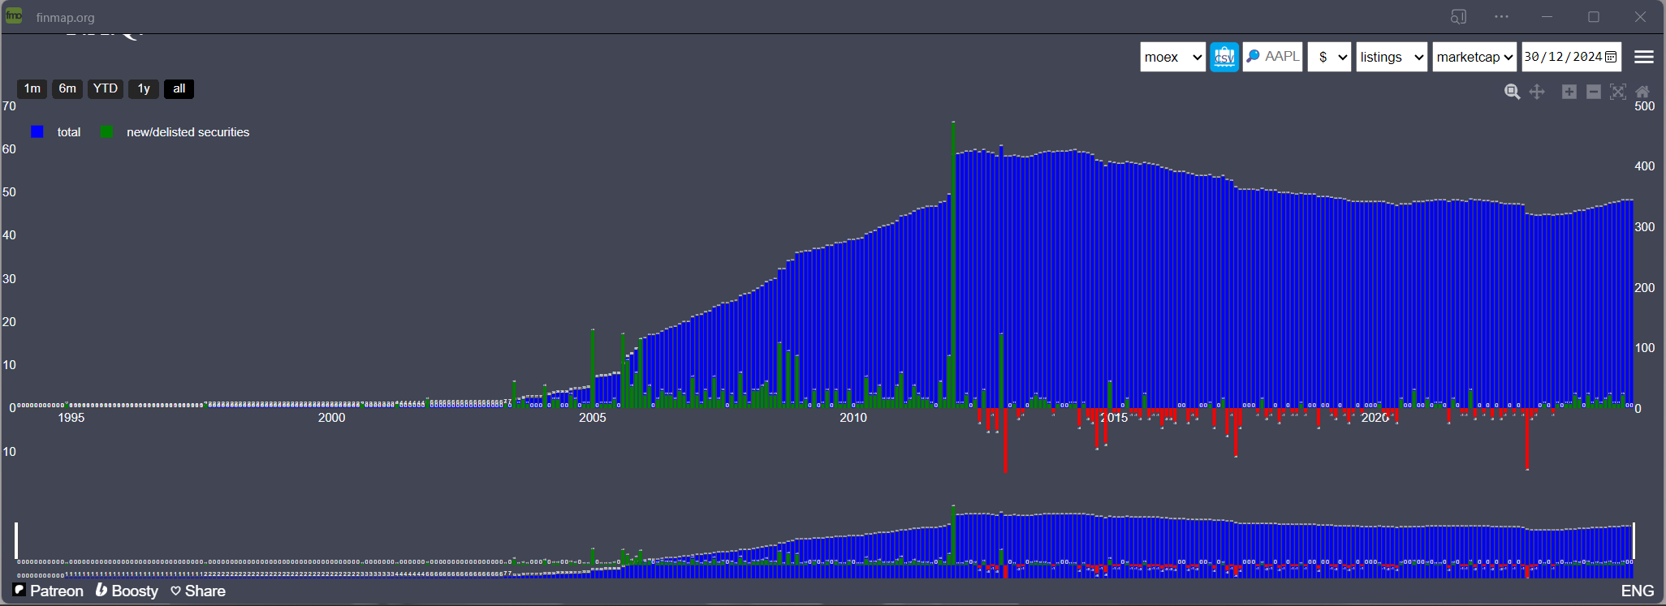Click the 30/12/2024 date field
Image resolution: width=1666 pixels, height=606 pixels.
pos(1571,57)
